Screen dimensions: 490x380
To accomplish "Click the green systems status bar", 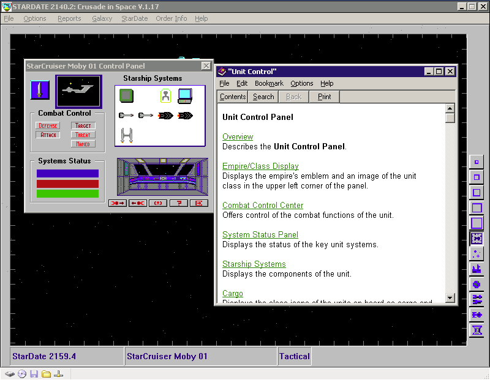I will click(x=67, y=193).
